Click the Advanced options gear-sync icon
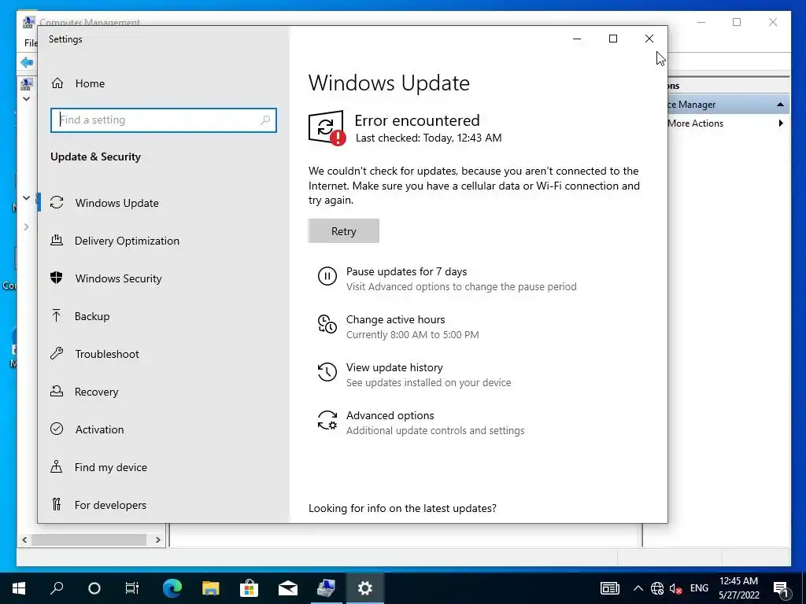The height and width of the screenshot is (604, 806). [327, 420]
